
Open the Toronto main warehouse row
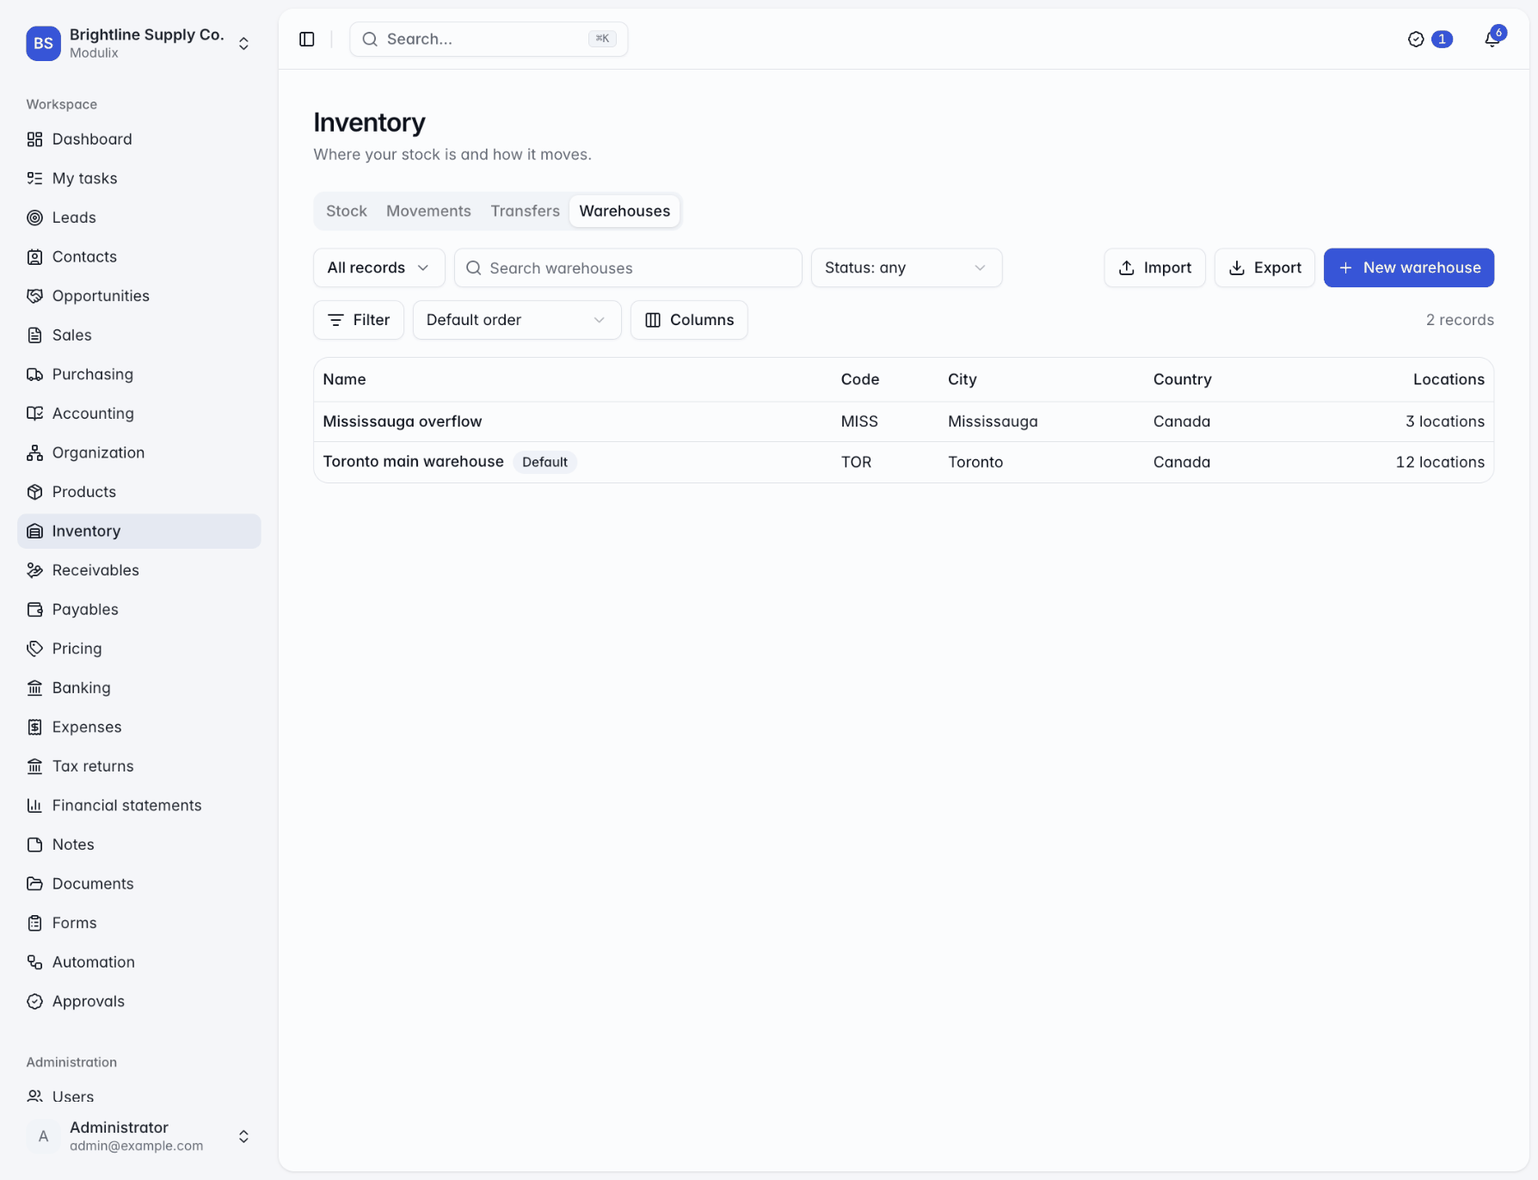click(903, 462)
